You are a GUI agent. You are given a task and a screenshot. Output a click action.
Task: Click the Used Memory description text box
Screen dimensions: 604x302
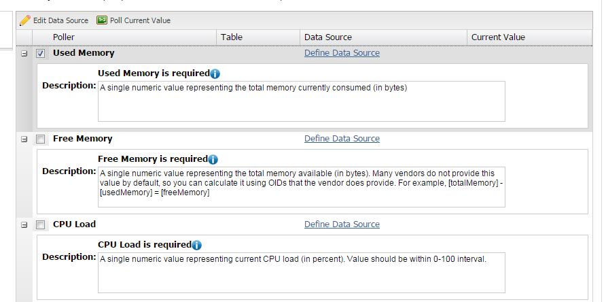click(301, 101)
